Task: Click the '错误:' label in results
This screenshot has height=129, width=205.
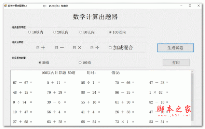Action: [116, 73]
